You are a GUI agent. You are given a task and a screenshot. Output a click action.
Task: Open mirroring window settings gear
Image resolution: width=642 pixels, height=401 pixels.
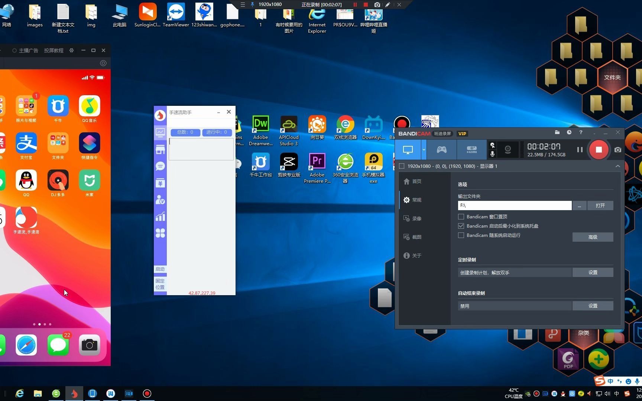click(71, 50)
